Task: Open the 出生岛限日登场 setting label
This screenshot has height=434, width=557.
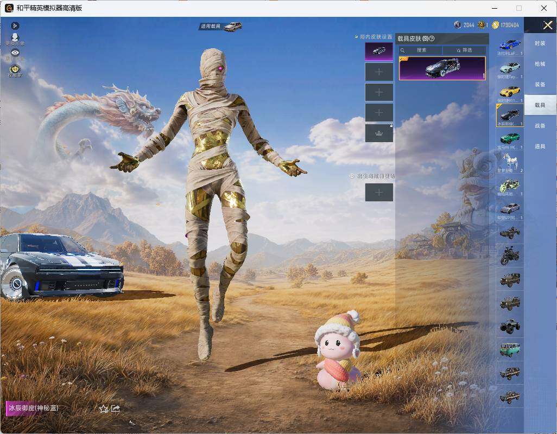Action: pyautogui.click(x=372, y=176)
